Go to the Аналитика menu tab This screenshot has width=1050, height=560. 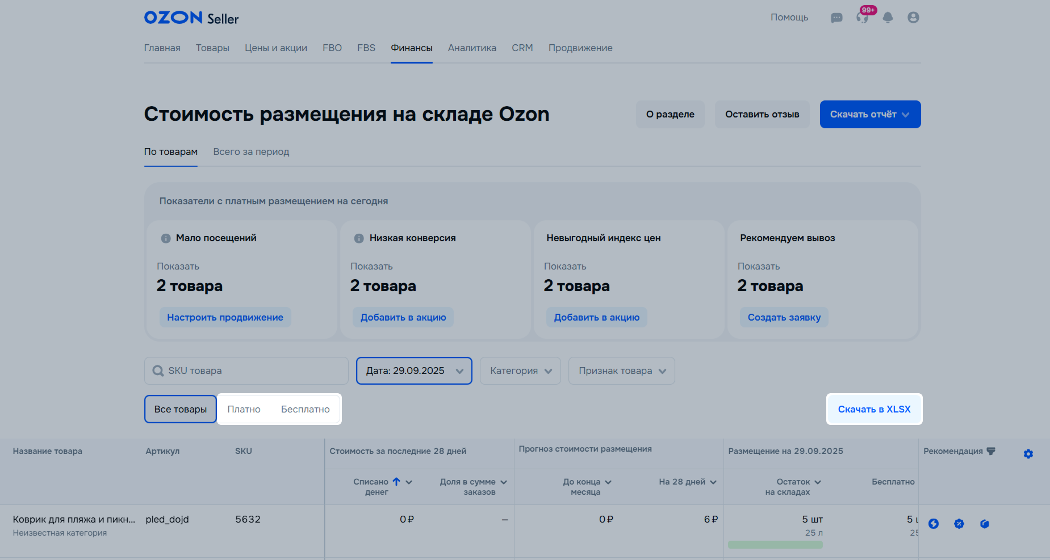click(x=472, y=48)
